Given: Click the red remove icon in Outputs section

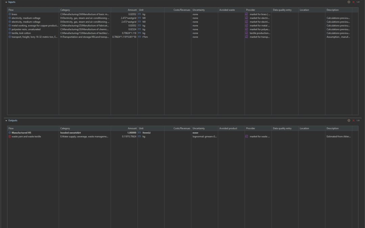Looking at the screenshot, I should click(x=354, y=121).
